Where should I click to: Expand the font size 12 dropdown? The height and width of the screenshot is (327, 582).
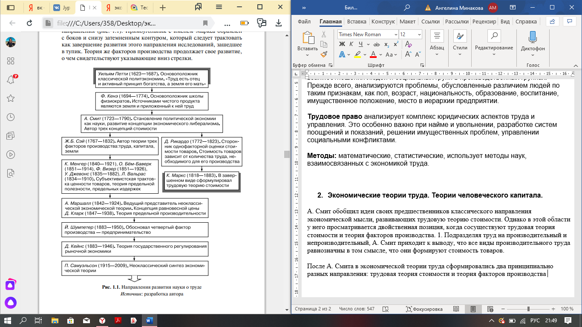click(x=419, y=34)
